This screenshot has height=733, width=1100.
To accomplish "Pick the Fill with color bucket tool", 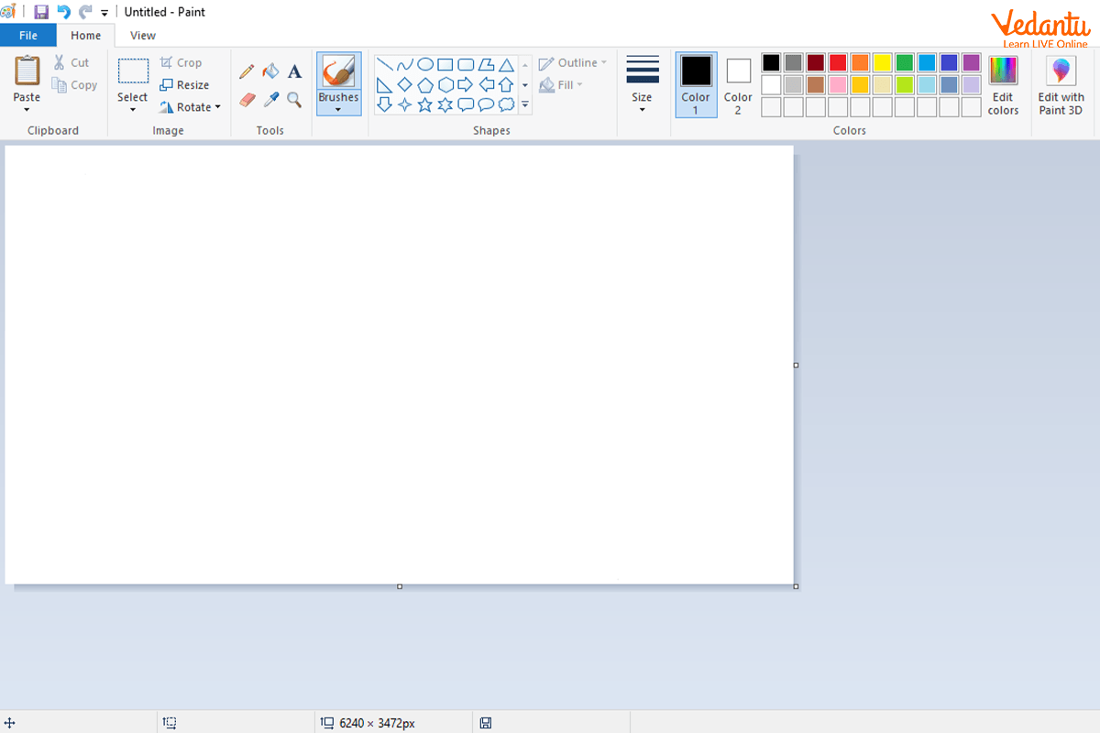I will pyautogui.click(x=270, y=71).
